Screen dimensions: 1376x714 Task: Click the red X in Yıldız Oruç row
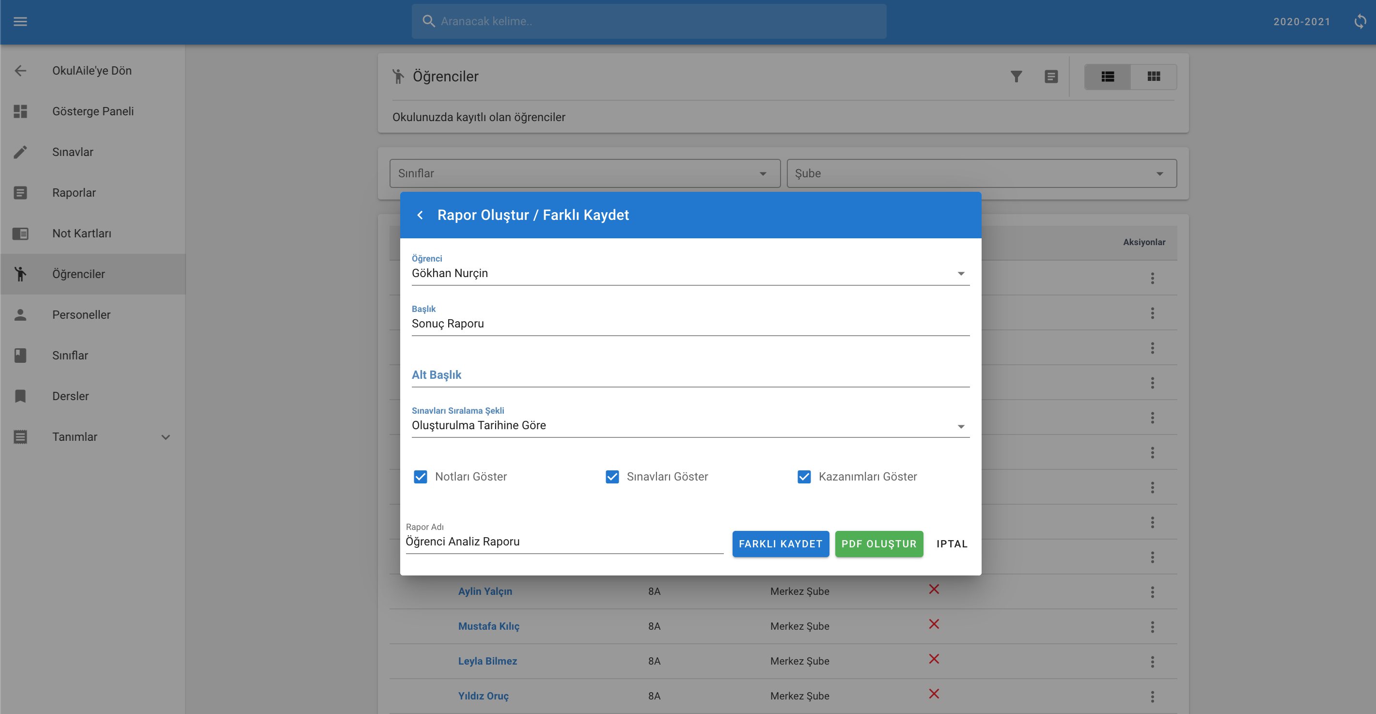coord(934,694)
